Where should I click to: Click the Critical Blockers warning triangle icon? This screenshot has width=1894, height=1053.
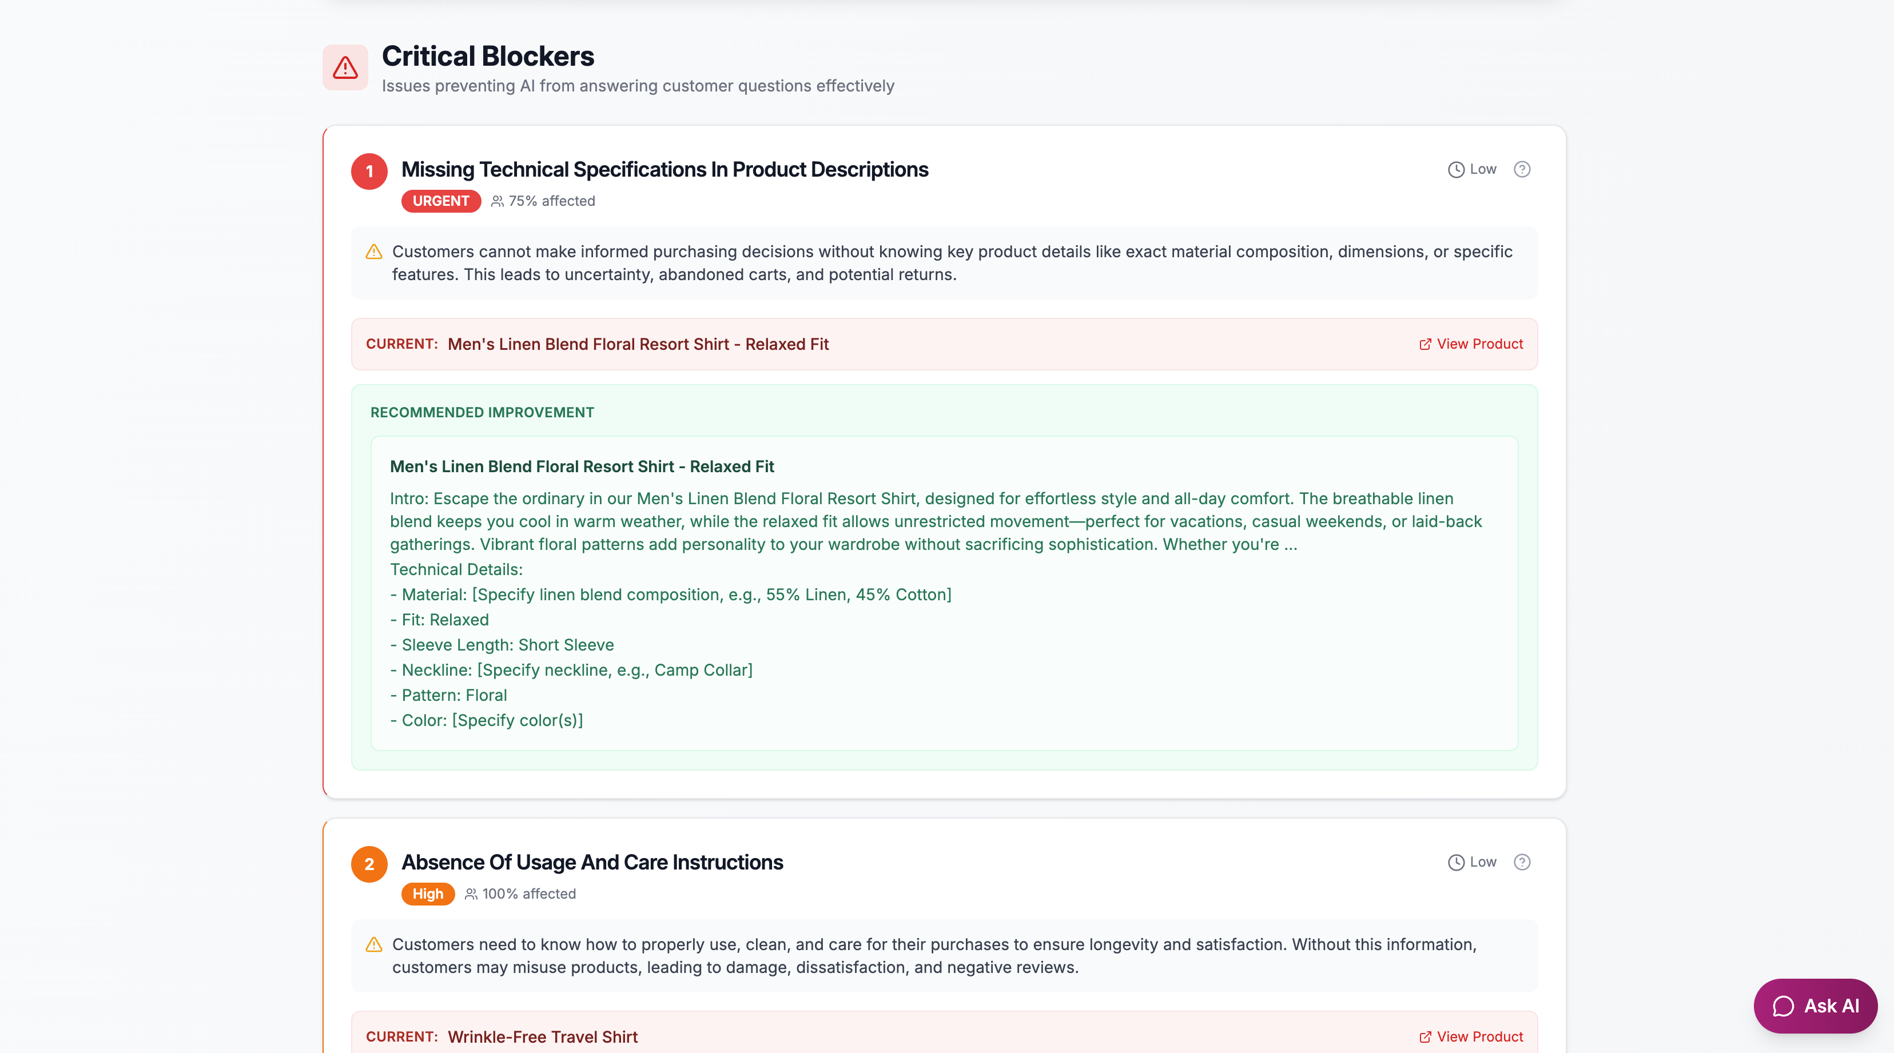[345, 67]
